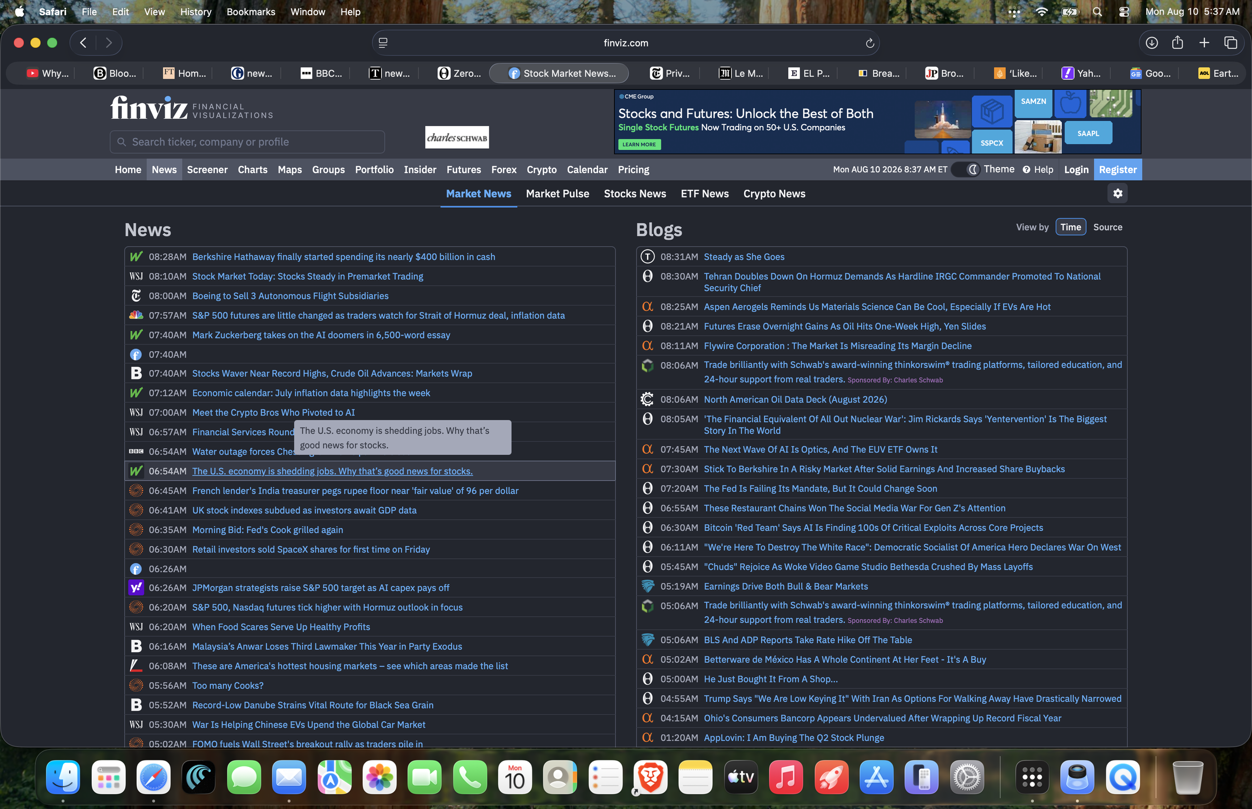Click the Register button
The image size is (1252, 809).
[1117, 170]
